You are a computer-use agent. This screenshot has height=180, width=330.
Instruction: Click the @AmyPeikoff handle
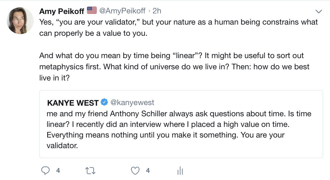coord(122,11)
